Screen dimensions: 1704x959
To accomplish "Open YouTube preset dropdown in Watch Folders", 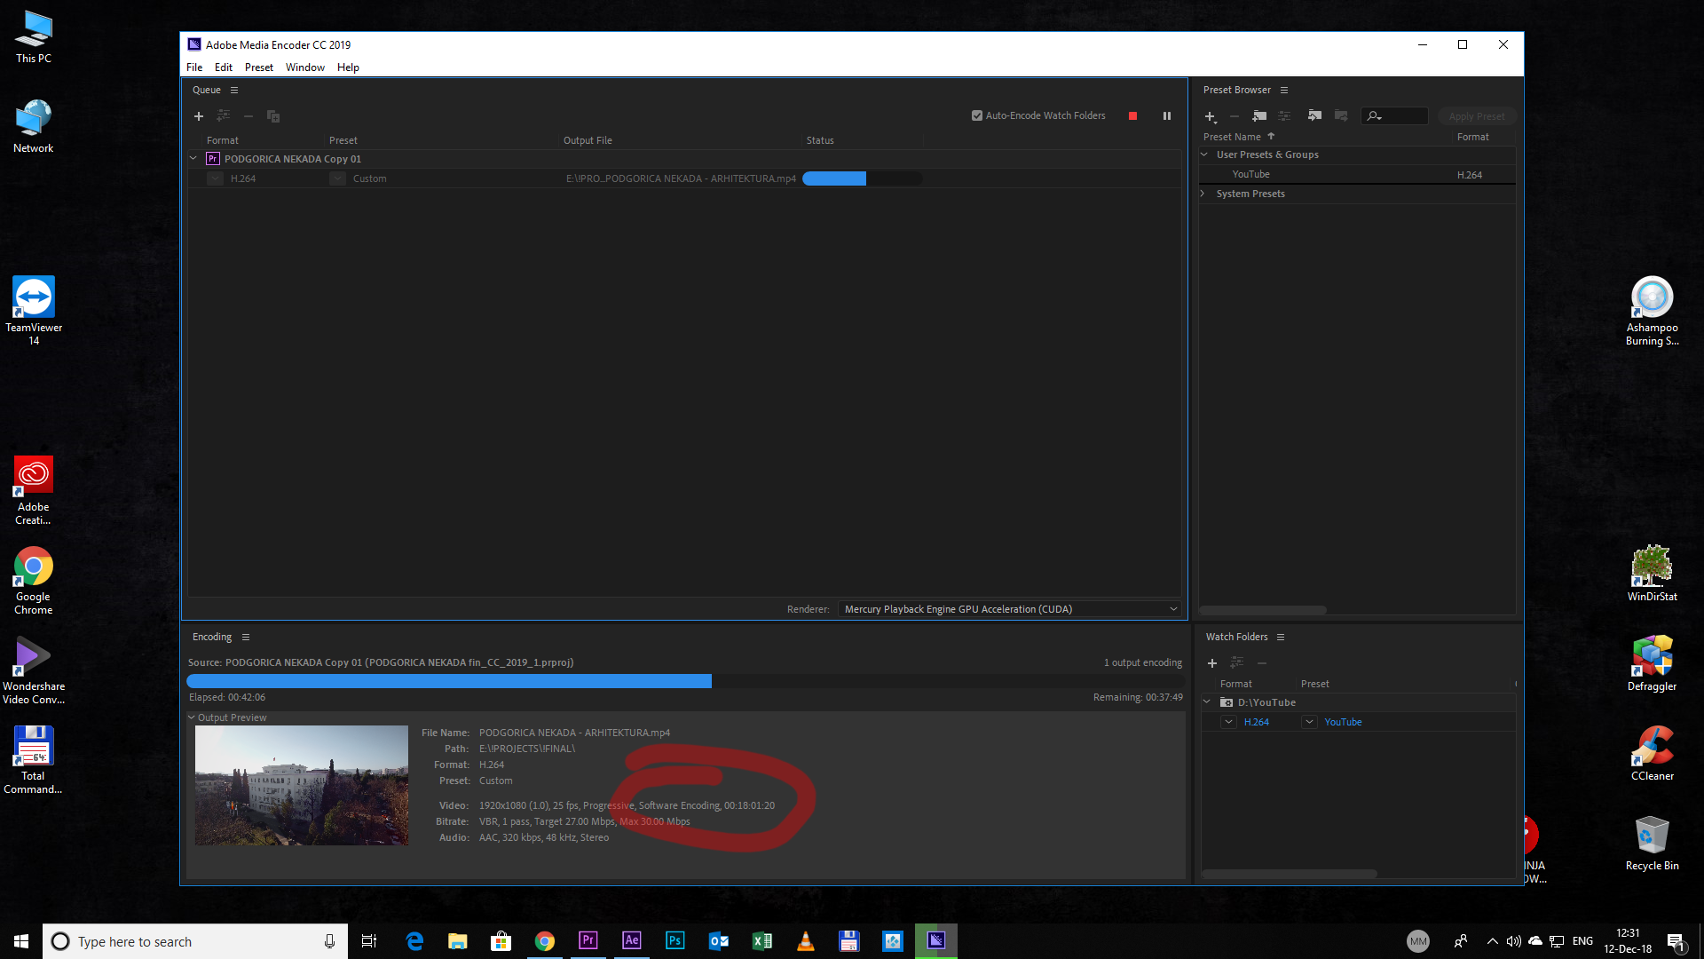I will pos(1309,722).
